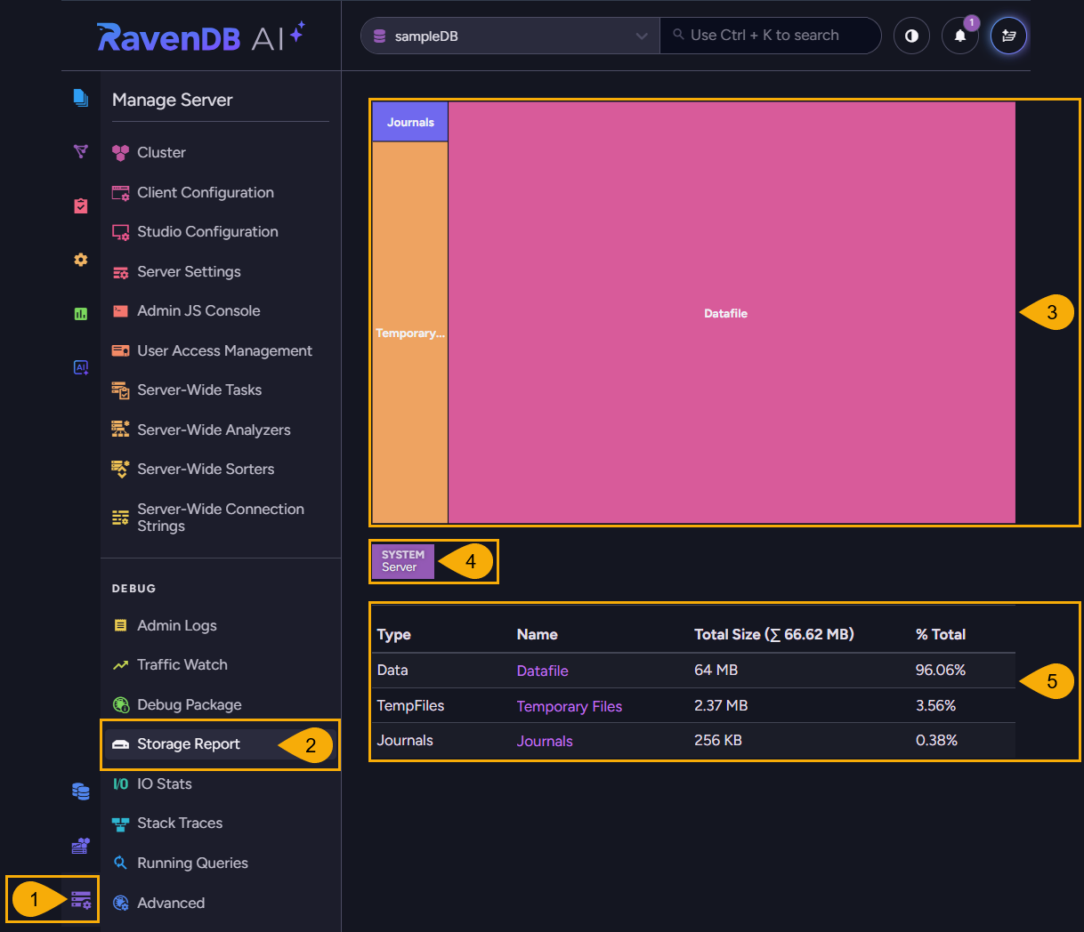Click the pink Datafile treemap block
The width and height of the screenshot is (1084, 932).
[x=732, y=312]
